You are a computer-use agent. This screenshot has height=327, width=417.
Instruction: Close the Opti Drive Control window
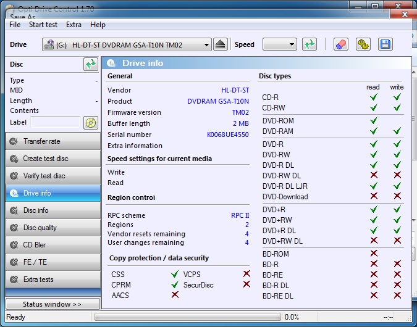398,6
